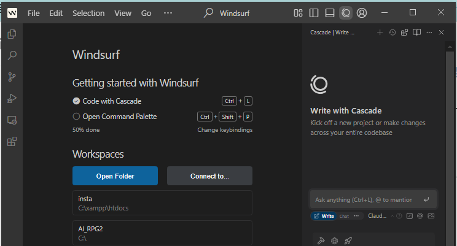Image resolution: width=457 pixels, height=246 pixels.
Task: Toggle the Cascade panel icon in title bar
Action: tap(346, 13)
